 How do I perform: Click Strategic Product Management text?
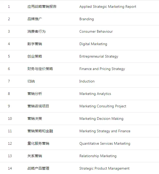coord(104,168)
